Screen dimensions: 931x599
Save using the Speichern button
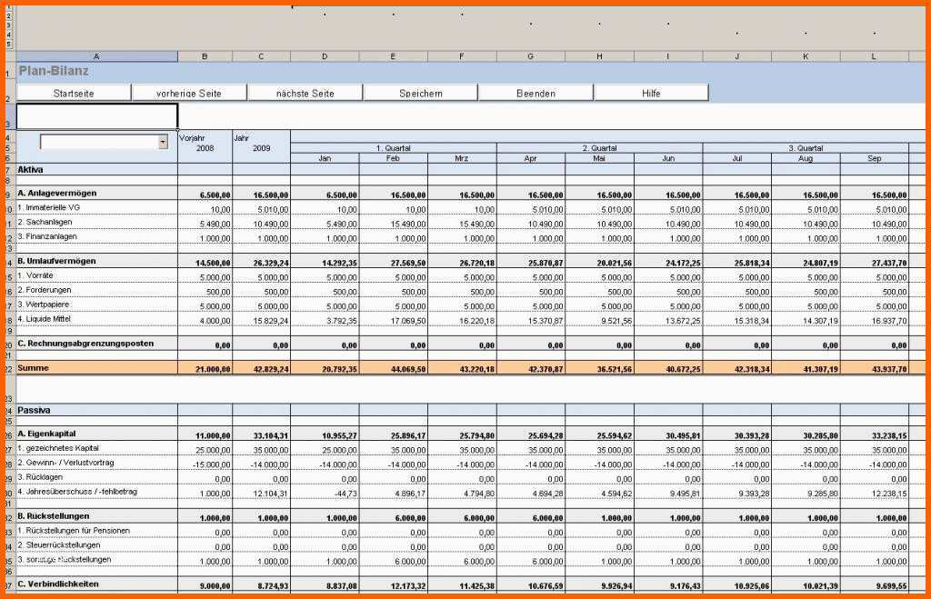point(420,93)
